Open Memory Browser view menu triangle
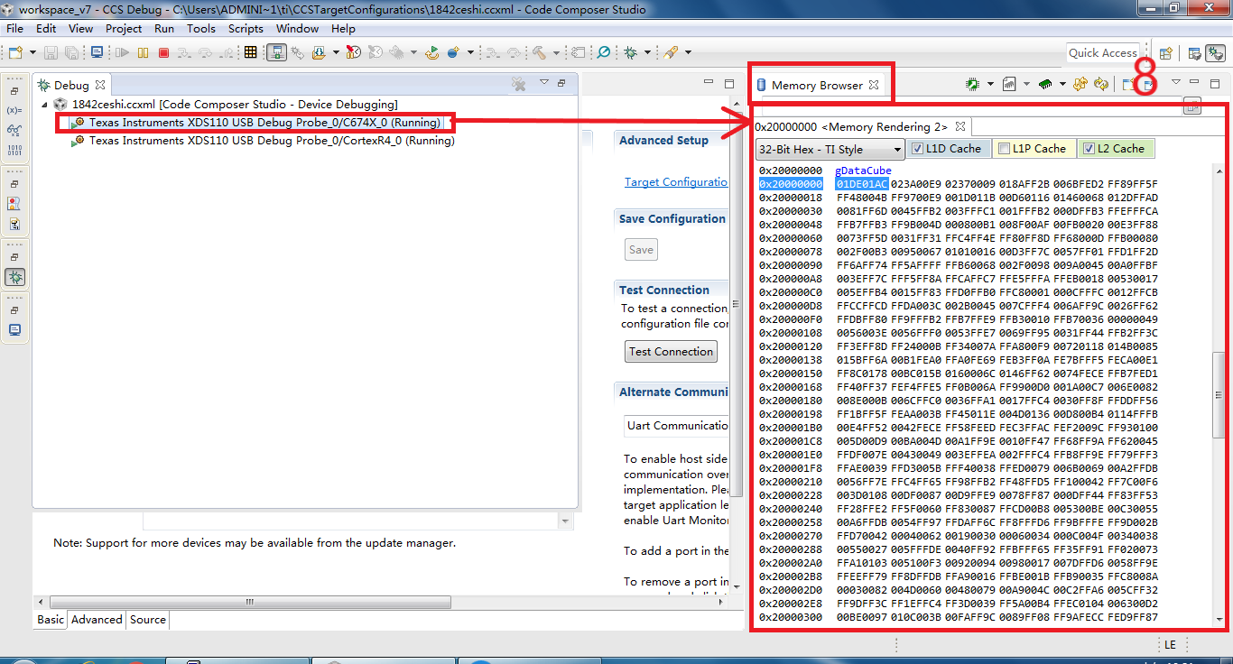The image size is (1233, 664). click(x=1176, y=82)
